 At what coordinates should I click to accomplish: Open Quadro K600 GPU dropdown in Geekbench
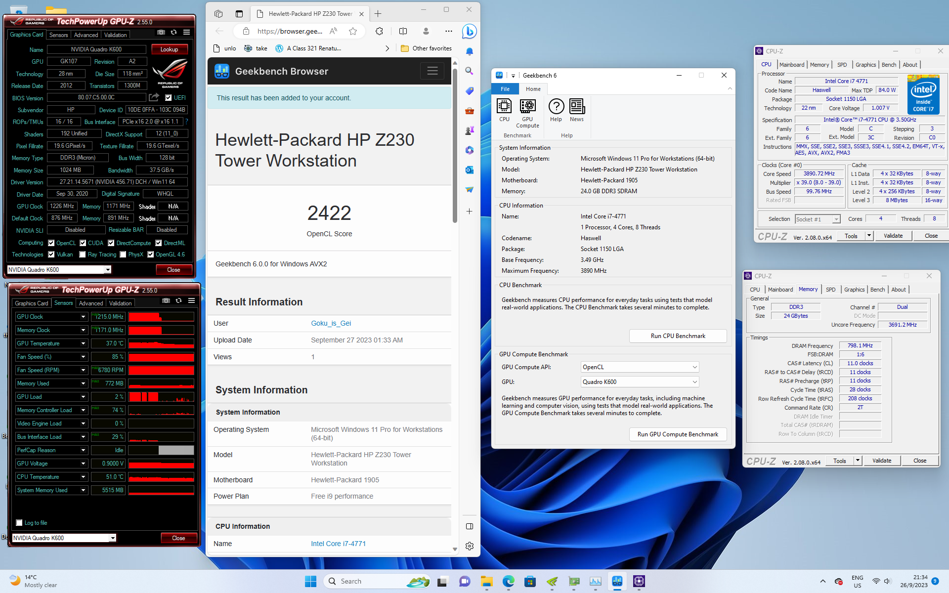point(640,382)
